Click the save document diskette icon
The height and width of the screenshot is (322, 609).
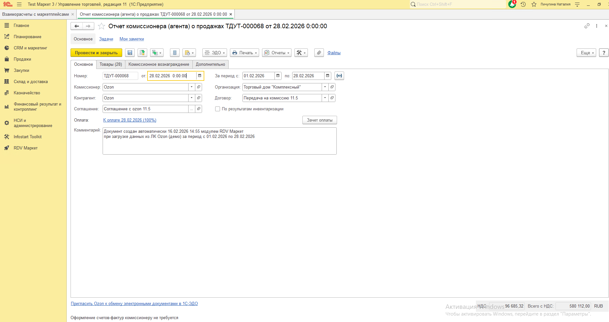pyautogui.click(x=130, y=53)
